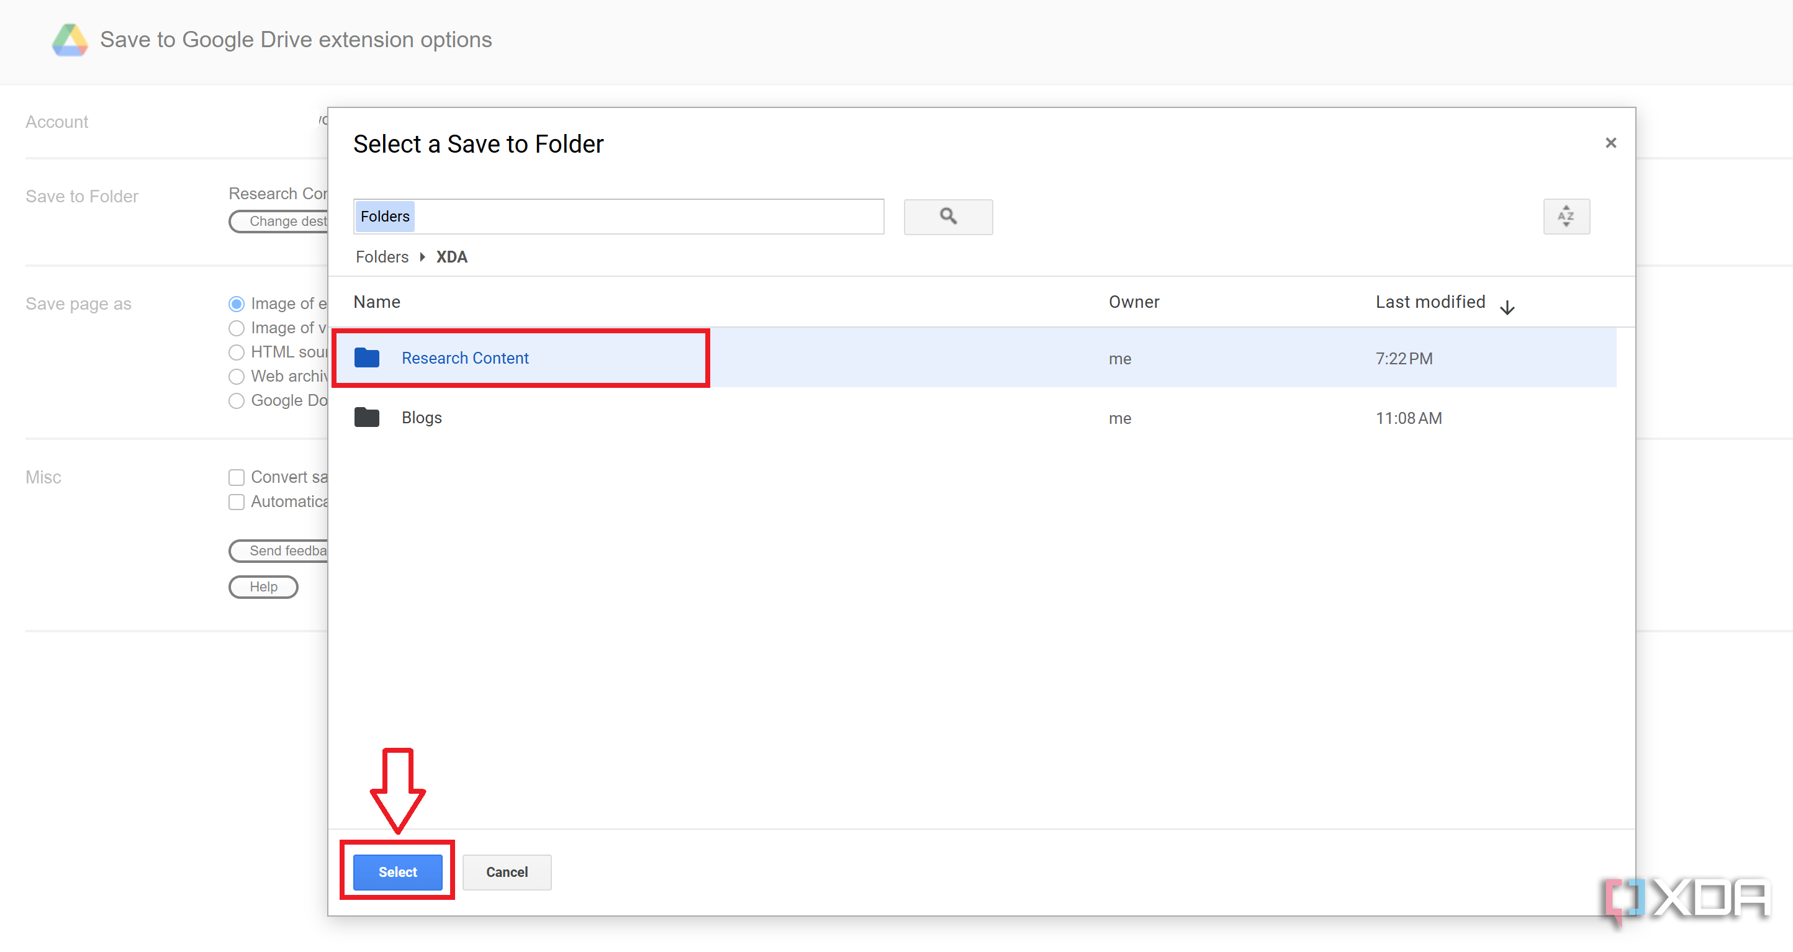Select the Research Content folder name
This screenshot has height=952, width=1793.
[x=465, y=357]
